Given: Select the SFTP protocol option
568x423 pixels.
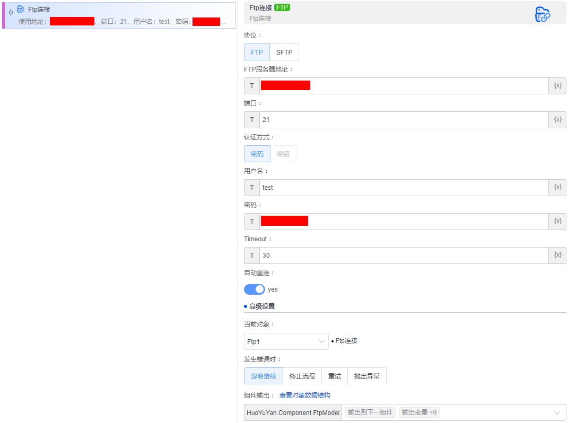Looking at the screenshot, I should pos(284,52).
